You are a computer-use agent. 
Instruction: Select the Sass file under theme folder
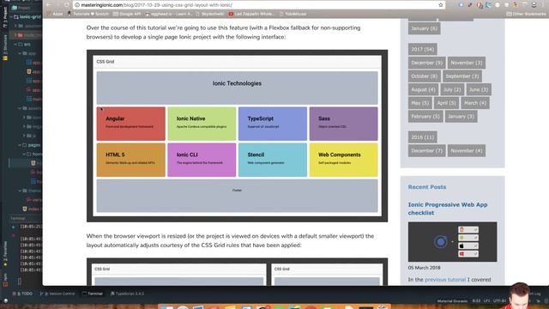[34, 200]
